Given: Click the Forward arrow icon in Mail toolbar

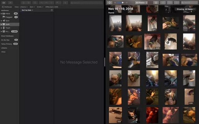Looking at the screenshot, I should pyautogui.click(x=51, y=2).
